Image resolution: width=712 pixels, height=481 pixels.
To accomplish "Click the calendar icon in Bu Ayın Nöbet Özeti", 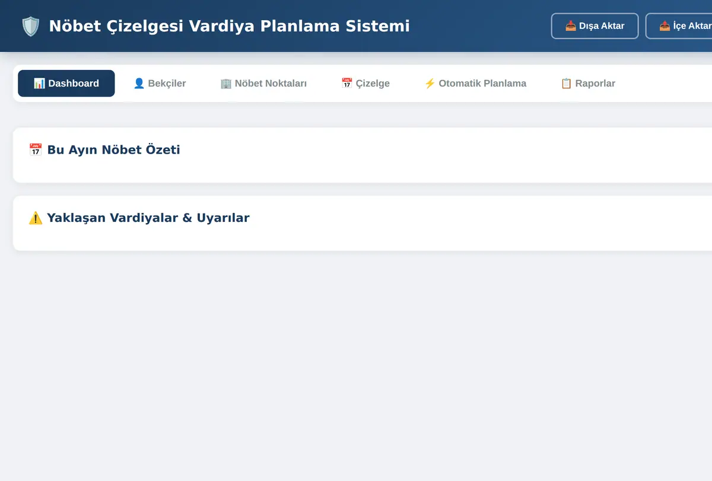I will tap(36, 149).
